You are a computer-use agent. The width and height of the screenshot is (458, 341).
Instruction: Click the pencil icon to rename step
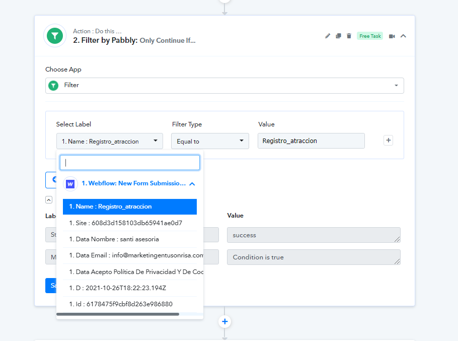point(328,36)
